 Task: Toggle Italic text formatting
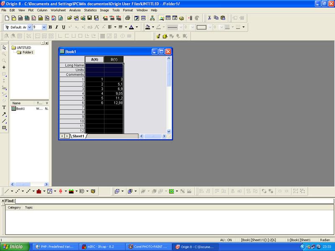(x=57, y=27)
